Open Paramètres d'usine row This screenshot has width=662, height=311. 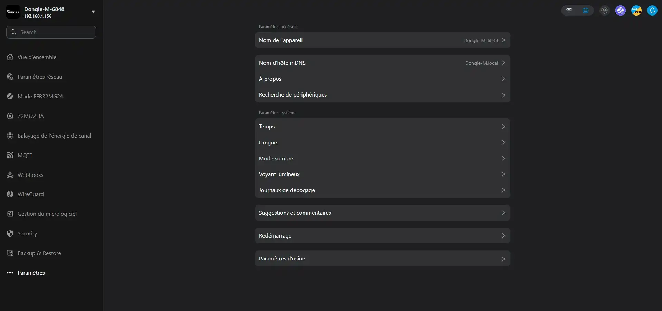coord(382,259)
